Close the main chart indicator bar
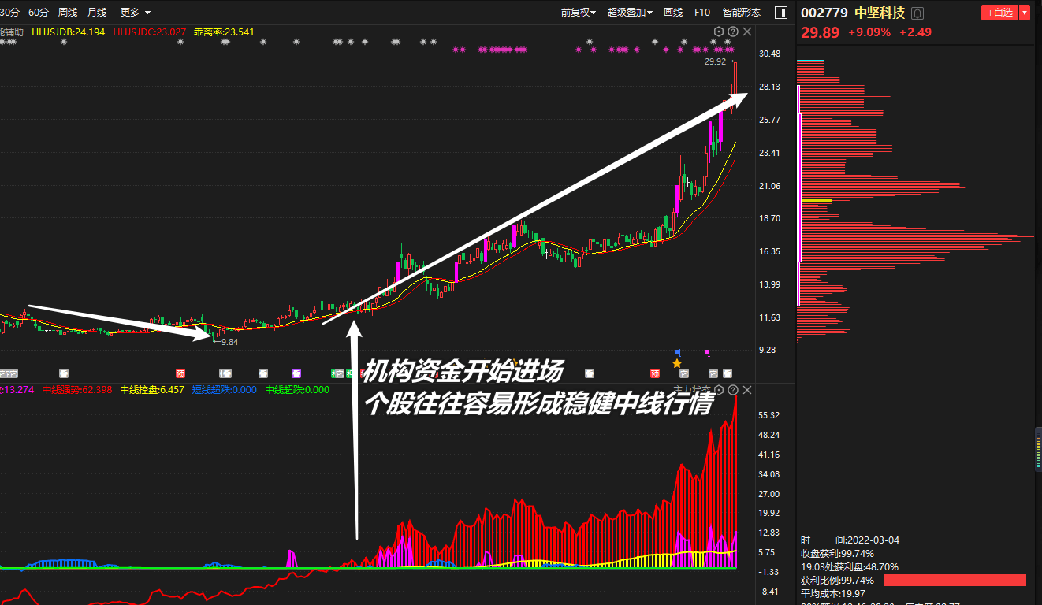The height and width of the screenshot is (605, 1042). [x=747, y=32]
